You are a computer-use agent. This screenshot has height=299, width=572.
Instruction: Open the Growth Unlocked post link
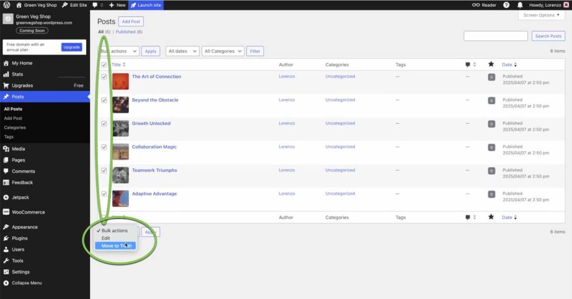pos(151,123)
